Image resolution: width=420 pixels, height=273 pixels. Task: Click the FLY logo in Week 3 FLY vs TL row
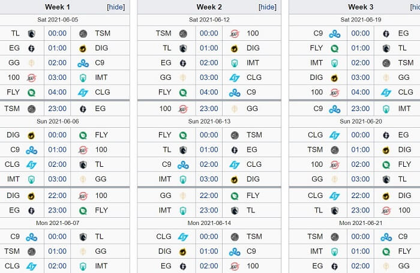[x=335, y=49]
